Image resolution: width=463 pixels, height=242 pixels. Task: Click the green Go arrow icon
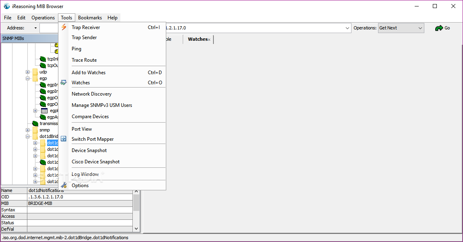coord(439,28)
